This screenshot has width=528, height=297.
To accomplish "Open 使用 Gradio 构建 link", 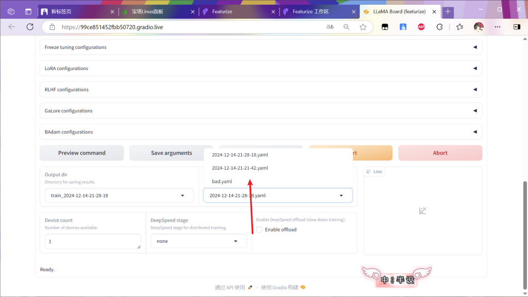I will coord(283,287).
